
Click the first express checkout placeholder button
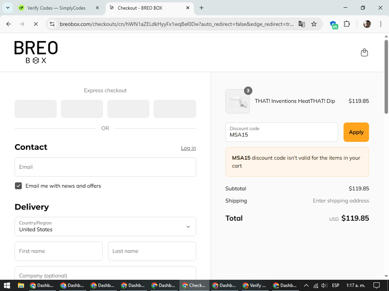[36, 109]
